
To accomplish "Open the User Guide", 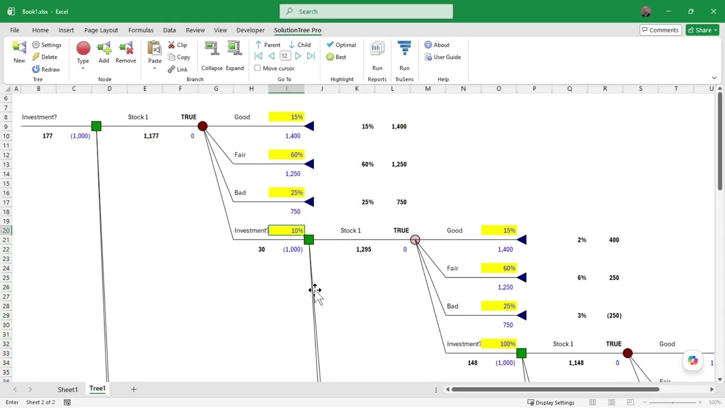I will pos(442,57).
